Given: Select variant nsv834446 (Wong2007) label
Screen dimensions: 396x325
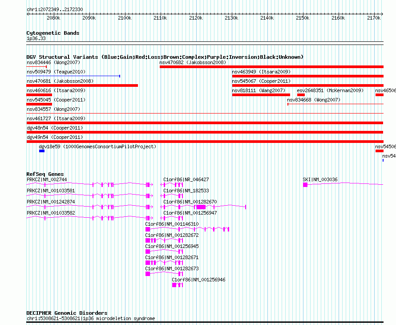Looking at the screenshot, I should (x=53, y=62).
